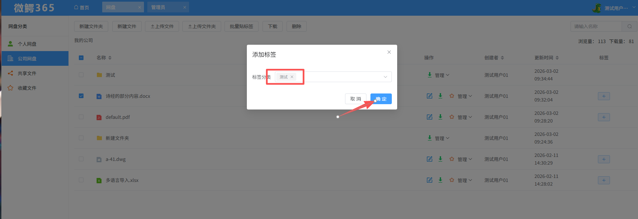Screen dimensions: 638x219
Task: Open 收藏文件 in sidebar
Action: (x=35, y=88)
